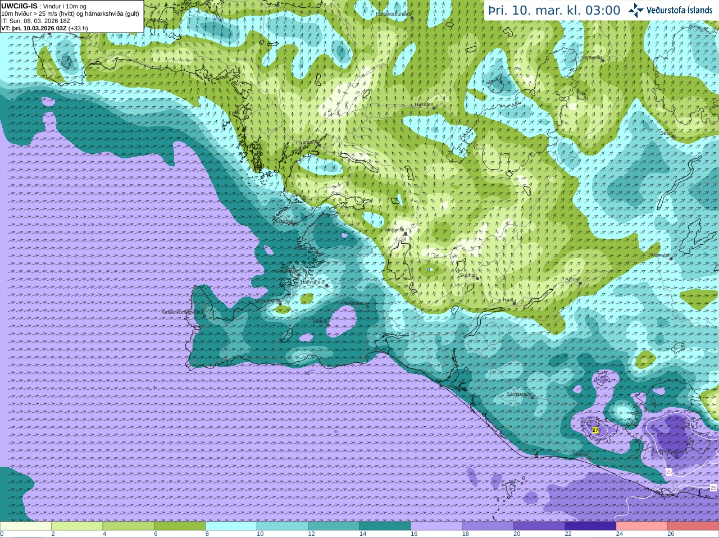
Task: Select the 24–26 m/s pink legend swatch
Action: coord(642,526)
